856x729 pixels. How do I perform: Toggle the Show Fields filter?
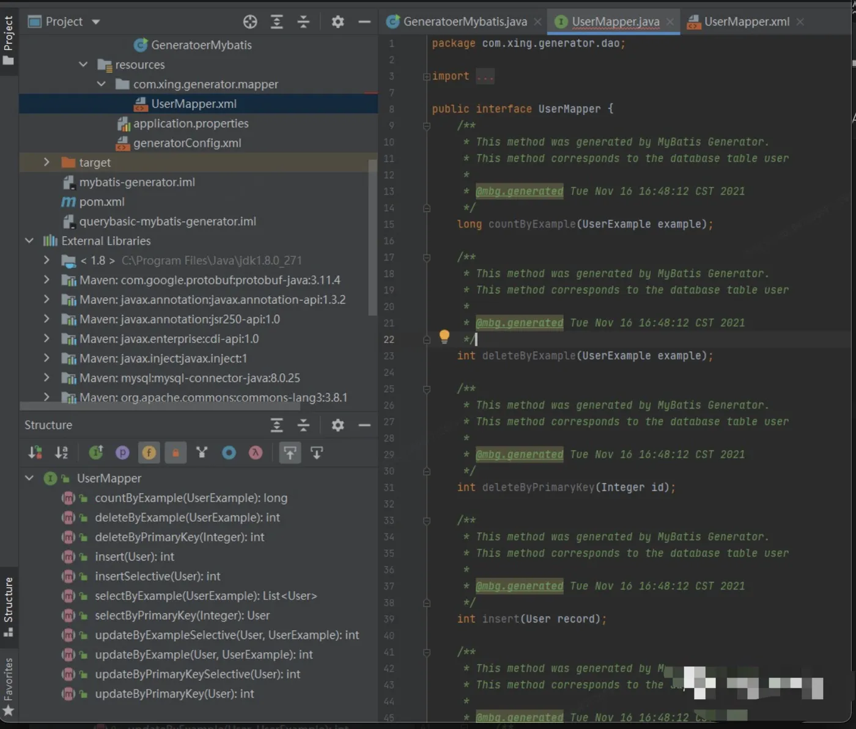tap(149, 453)
